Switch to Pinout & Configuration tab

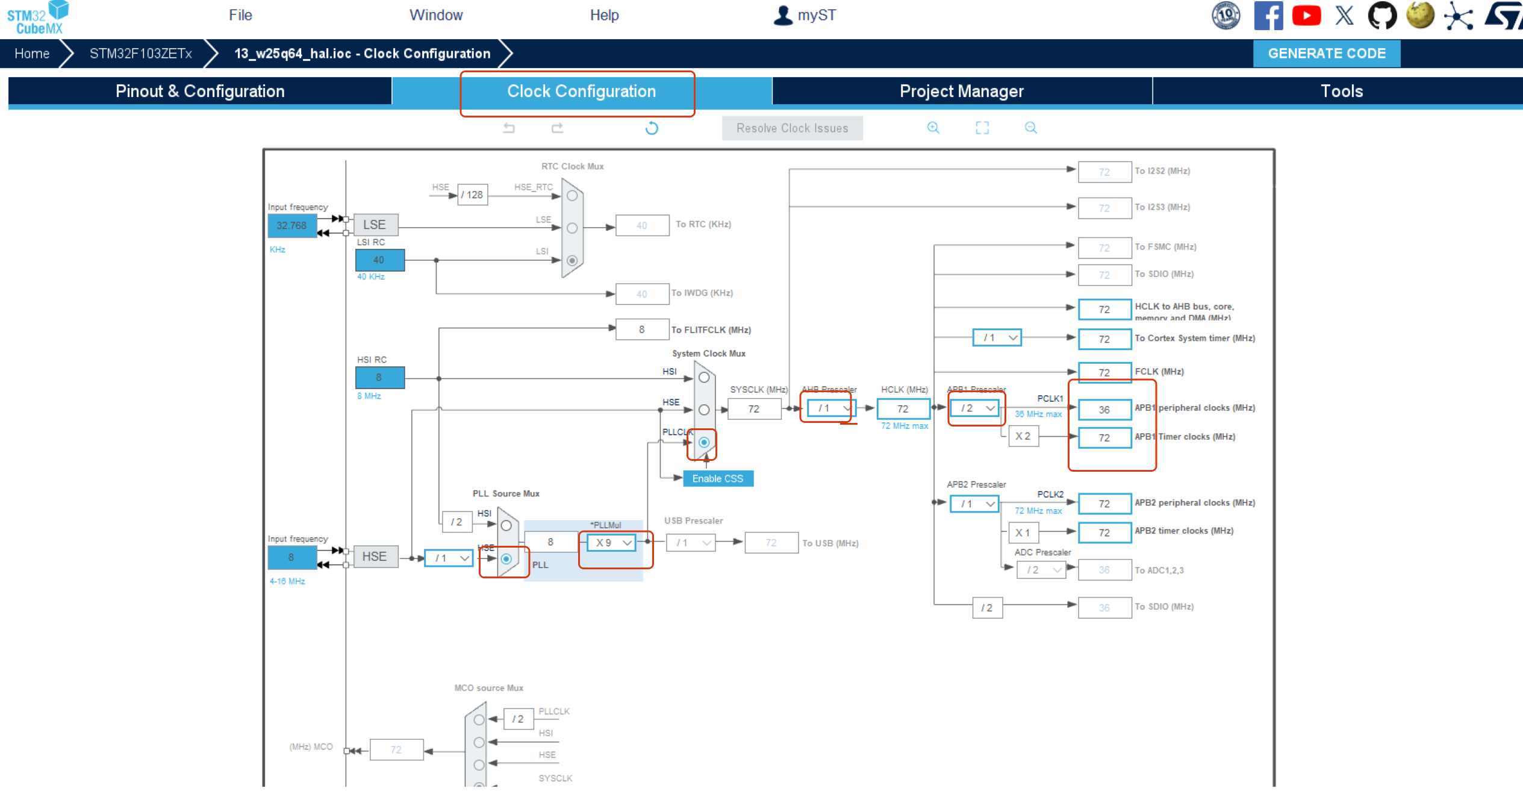click(x=200, y=91)
